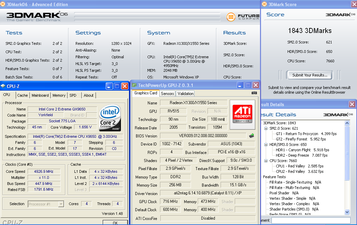Image resolution: width=357 pixels, height=225 pixels.
Task: Click the GPU-Z BIOS save chip icon
Action: coord(252,136)
